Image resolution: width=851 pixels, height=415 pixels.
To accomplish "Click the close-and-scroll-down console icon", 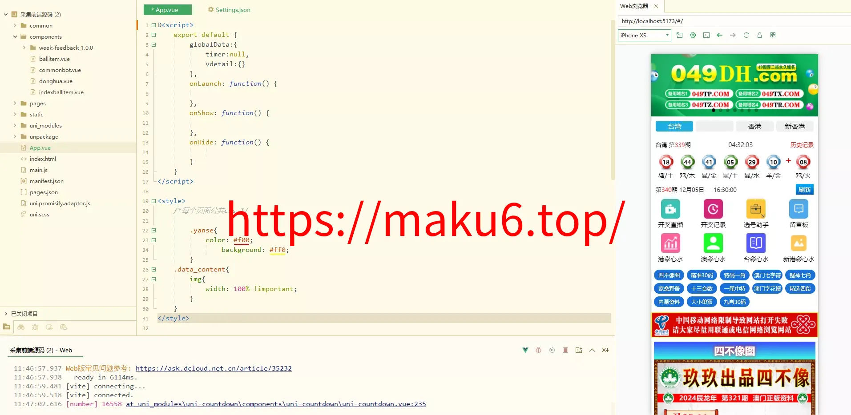I will point(605,350).
